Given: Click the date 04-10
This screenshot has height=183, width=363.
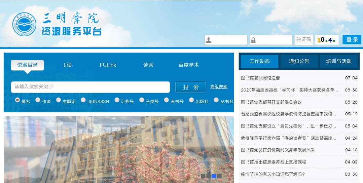Looking at the screenshot, I should (351, 150).
